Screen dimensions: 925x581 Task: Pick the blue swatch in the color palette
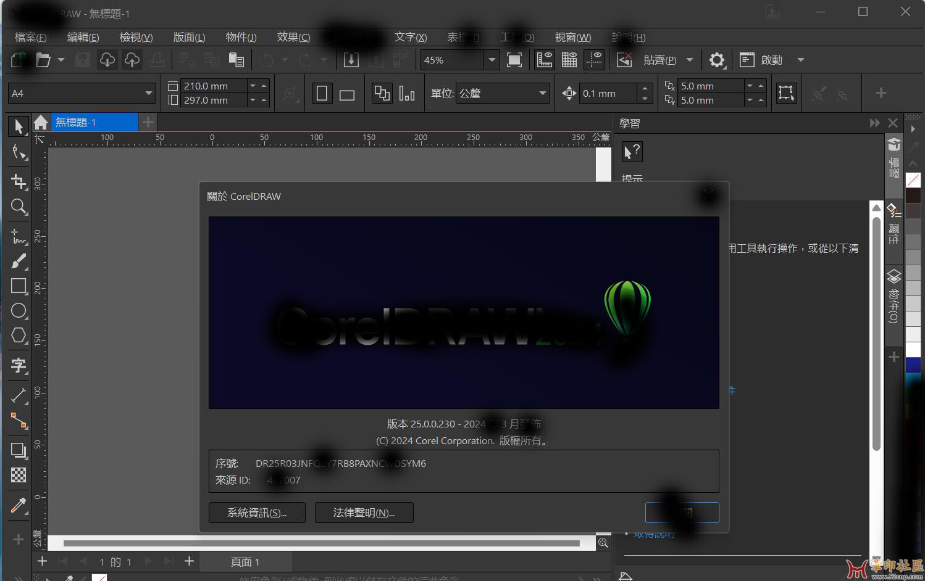coord(913,365)
